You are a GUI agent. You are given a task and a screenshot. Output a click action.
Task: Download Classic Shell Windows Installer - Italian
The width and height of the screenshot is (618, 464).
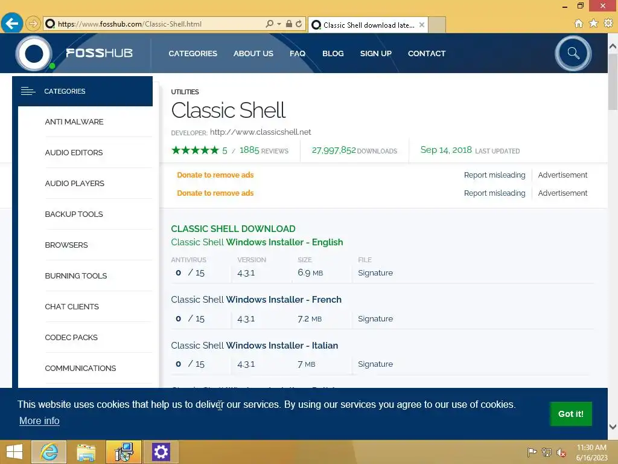click(255, 345)
